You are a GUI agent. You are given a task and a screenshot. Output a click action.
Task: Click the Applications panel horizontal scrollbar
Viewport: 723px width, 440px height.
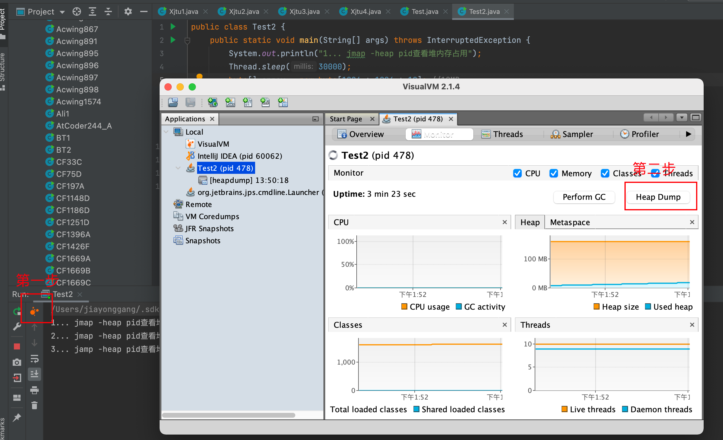point(229,415)
